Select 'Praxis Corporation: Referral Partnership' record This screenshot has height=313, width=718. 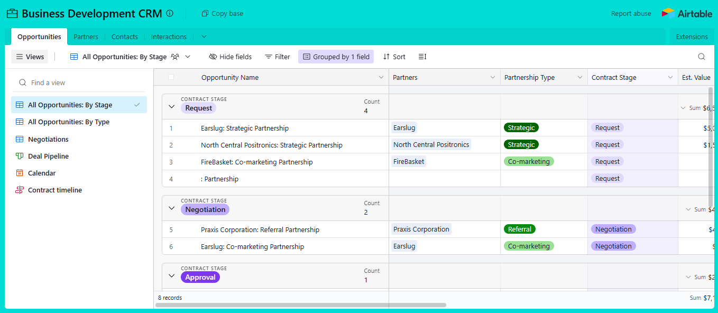pyautogui.click(x=260, y=229)
